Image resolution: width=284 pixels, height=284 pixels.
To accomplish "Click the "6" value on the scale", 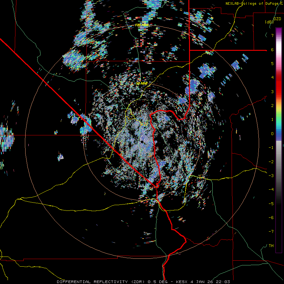I will (272, 50).
